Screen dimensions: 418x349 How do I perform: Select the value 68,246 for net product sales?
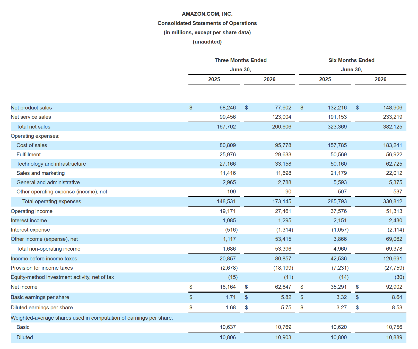pos(228,108)
